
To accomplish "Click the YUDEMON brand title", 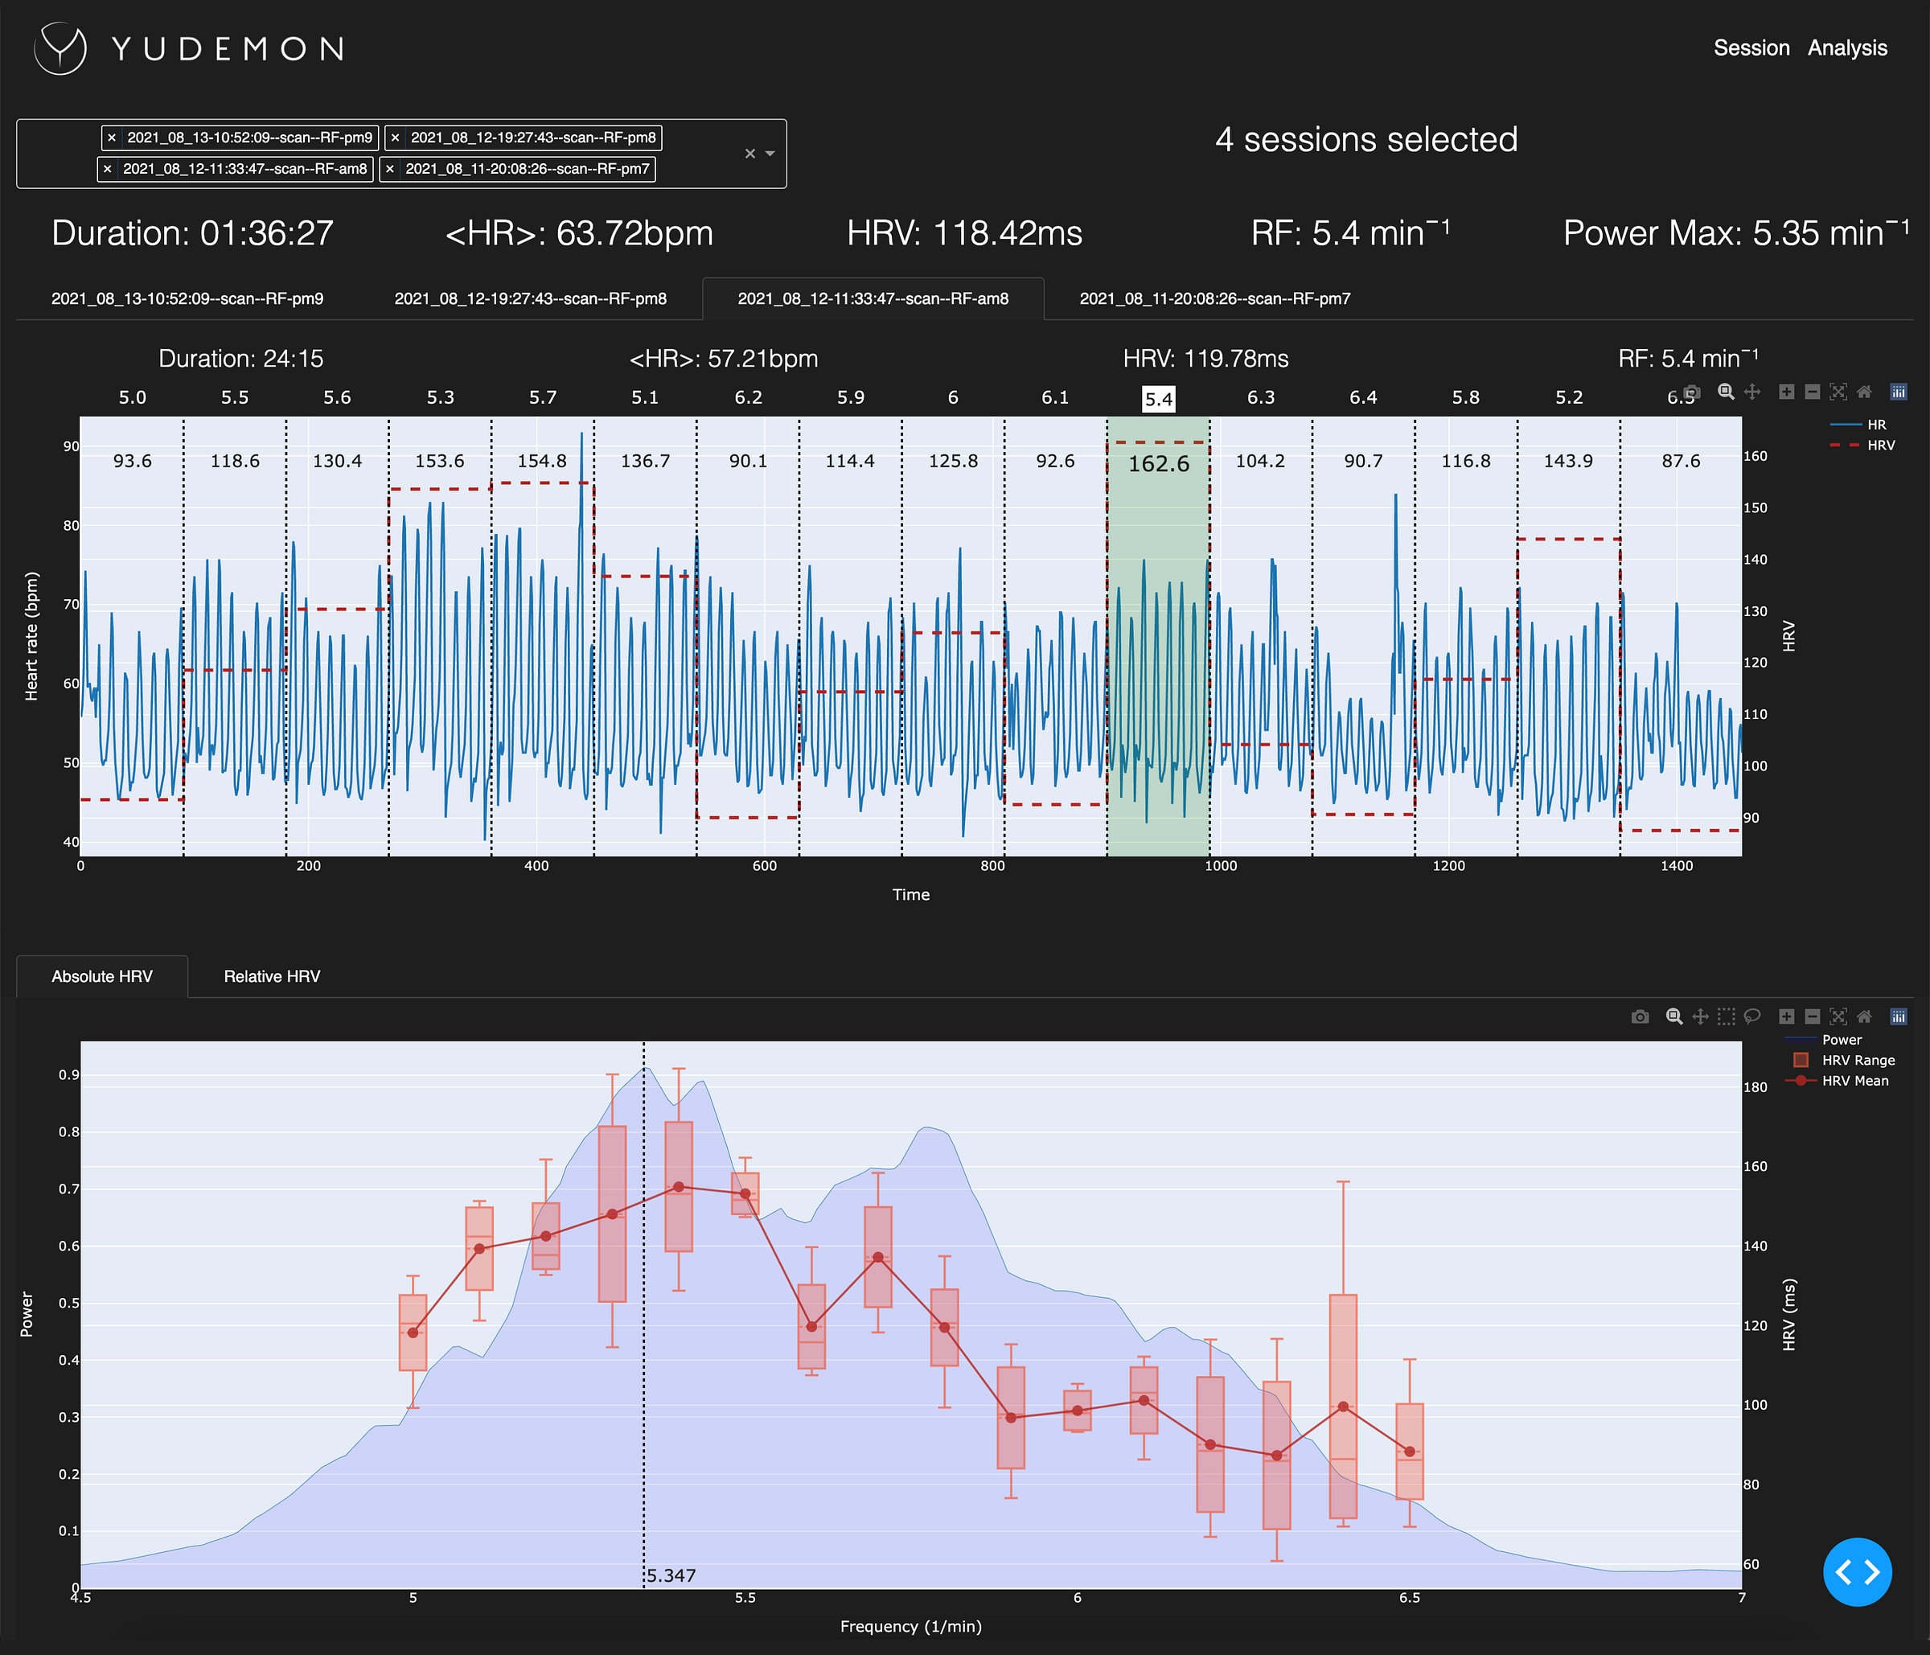I will coord(228,48).
